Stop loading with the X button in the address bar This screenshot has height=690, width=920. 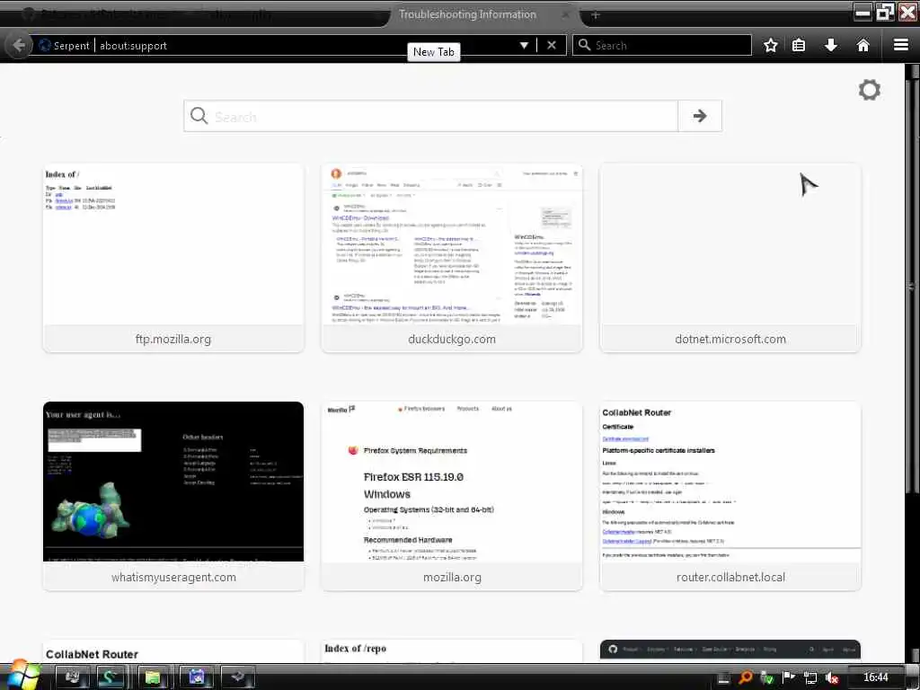tap(552, 45)
